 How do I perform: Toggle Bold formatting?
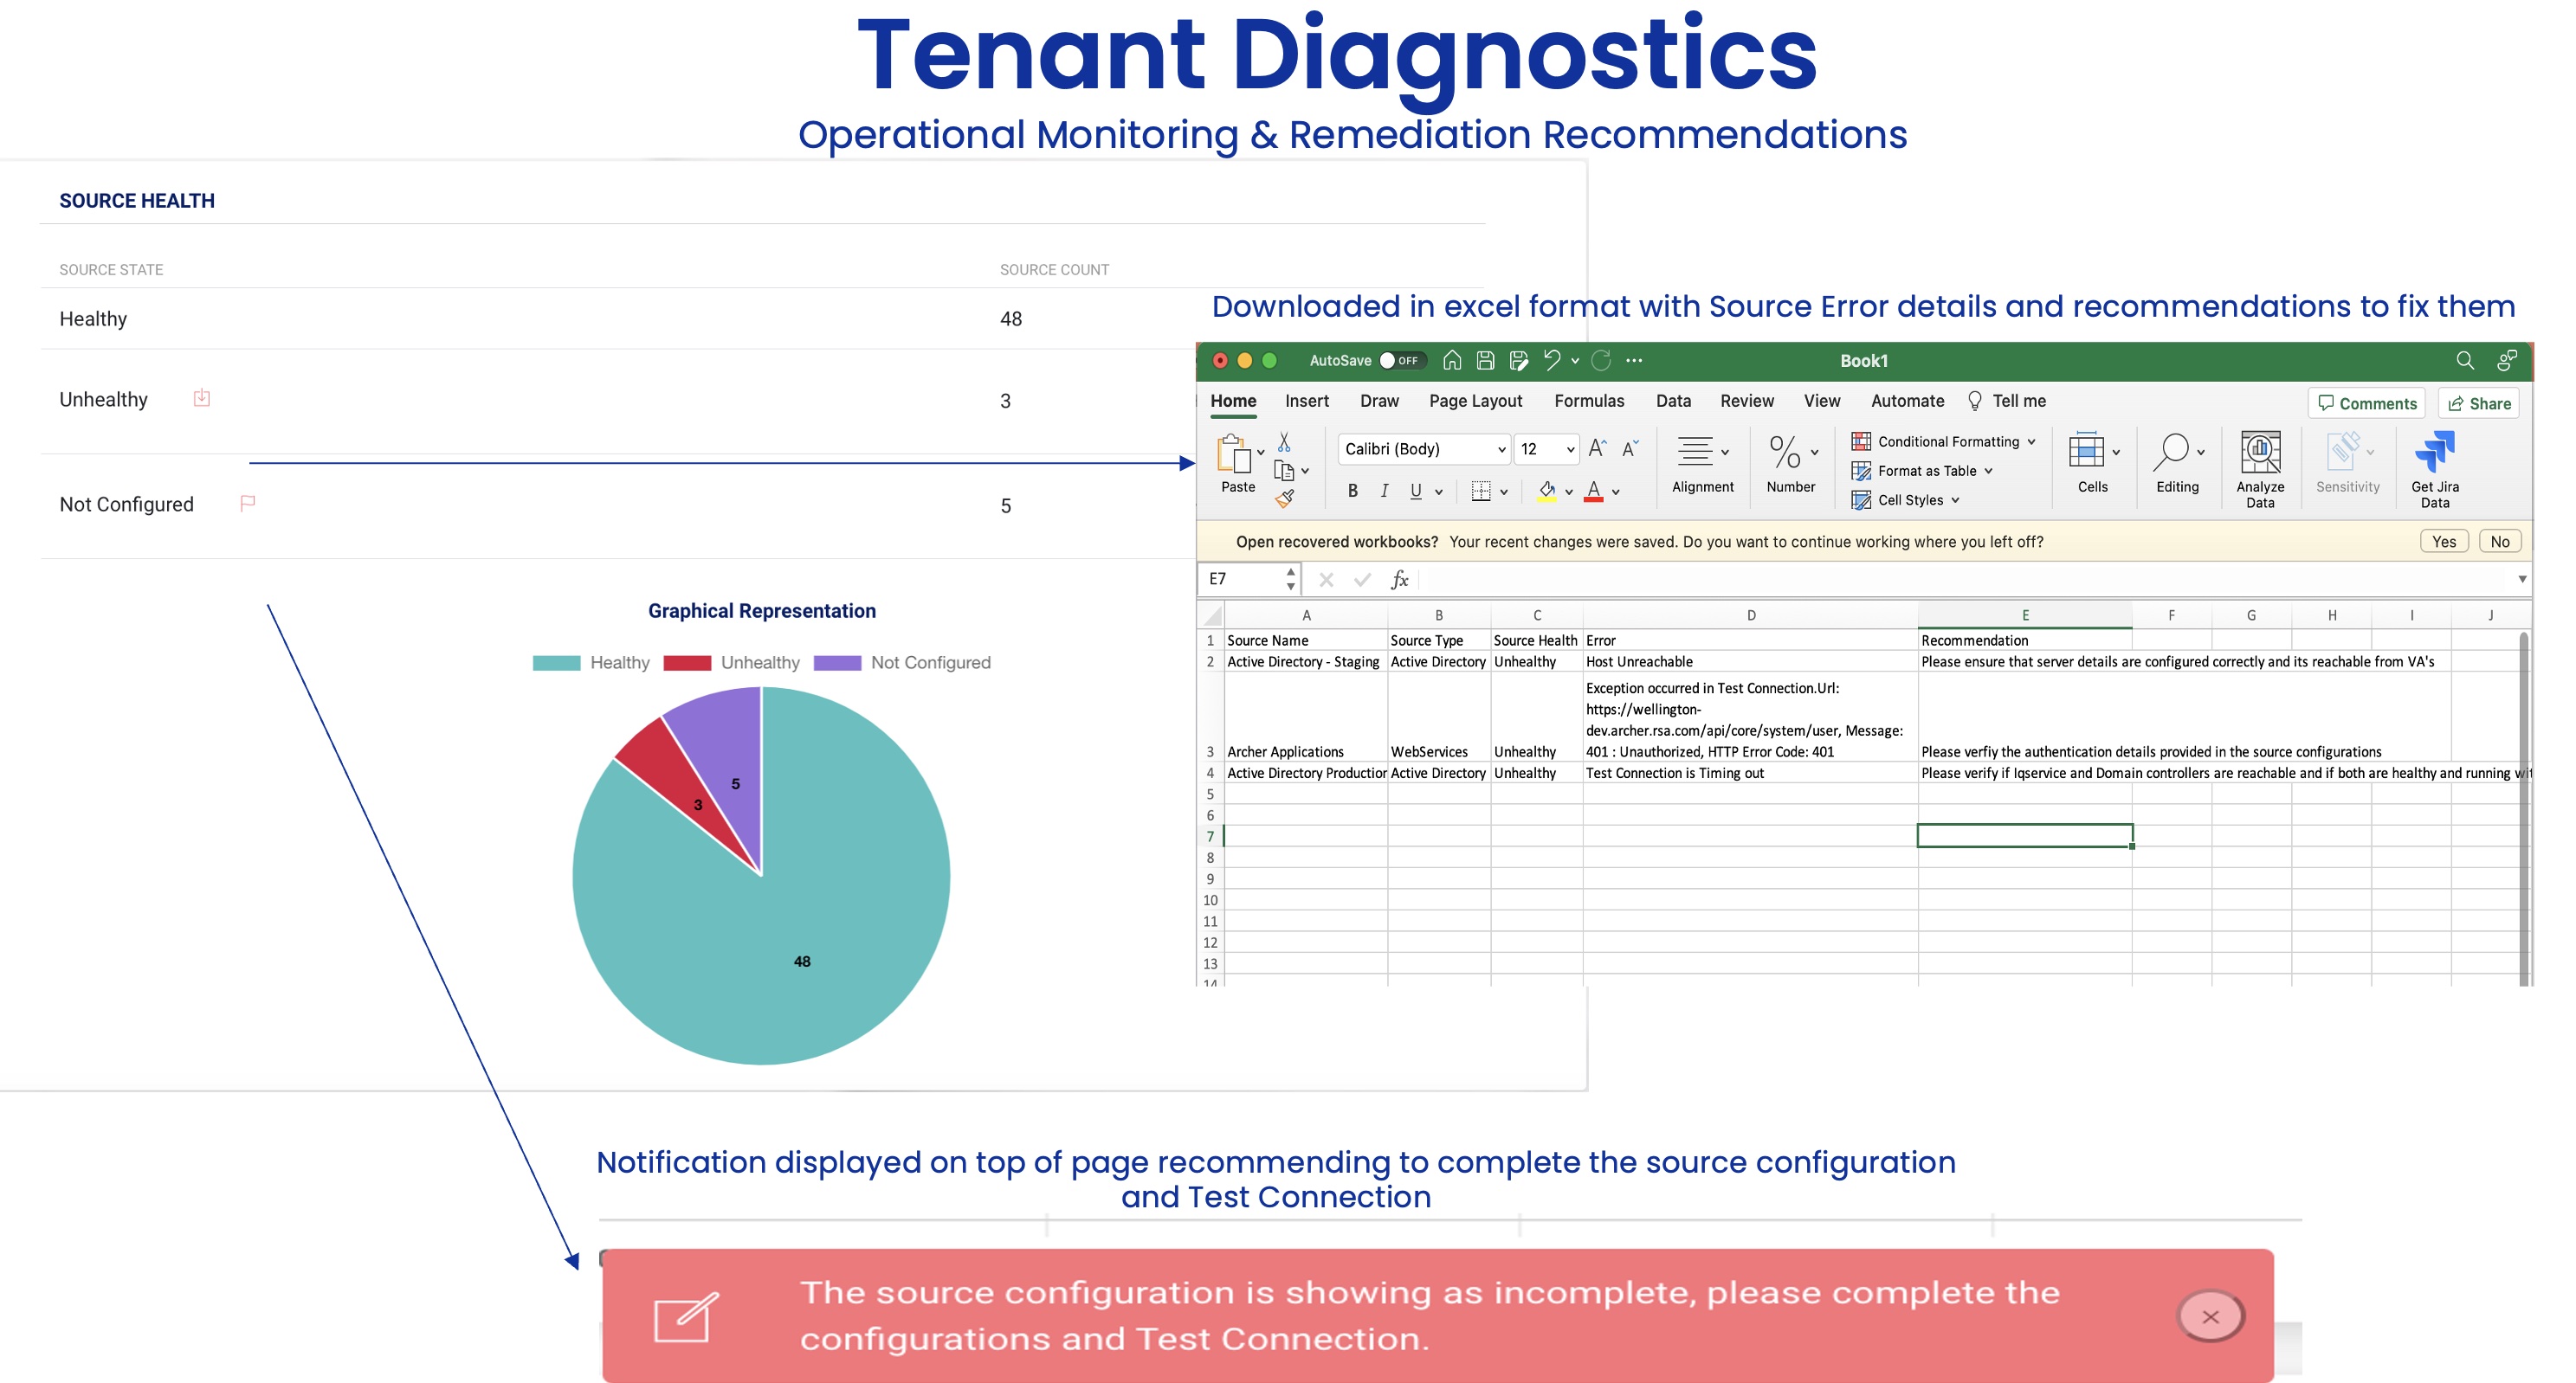(1352, 491)
